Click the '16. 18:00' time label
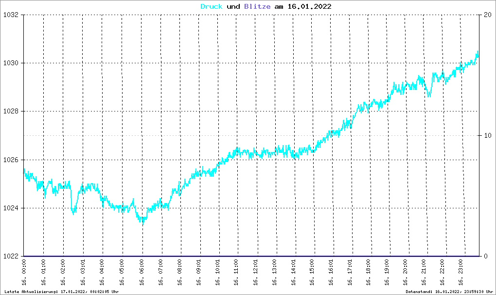Screen dimensions: 496x295 [369, 272]
